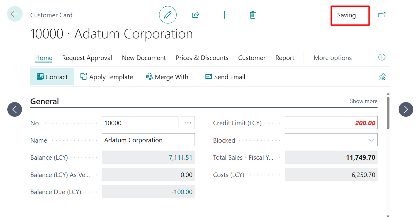Switch to the Home tab
Screen dimensions: 420x217
coord(44,58)
